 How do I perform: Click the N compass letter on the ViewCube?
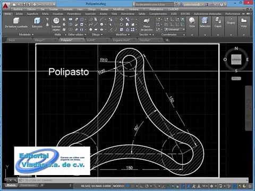pyautogui.click(x=236, y=48)
